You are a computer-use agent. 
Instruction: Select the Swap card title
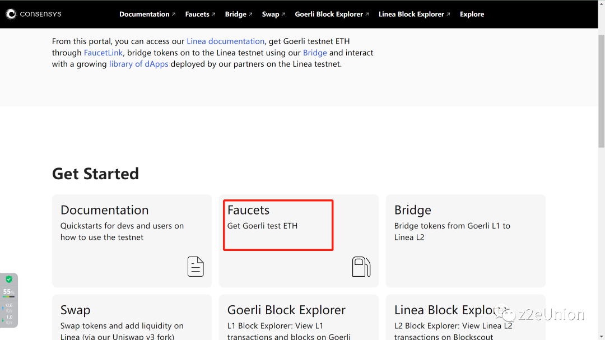[75, 310]
